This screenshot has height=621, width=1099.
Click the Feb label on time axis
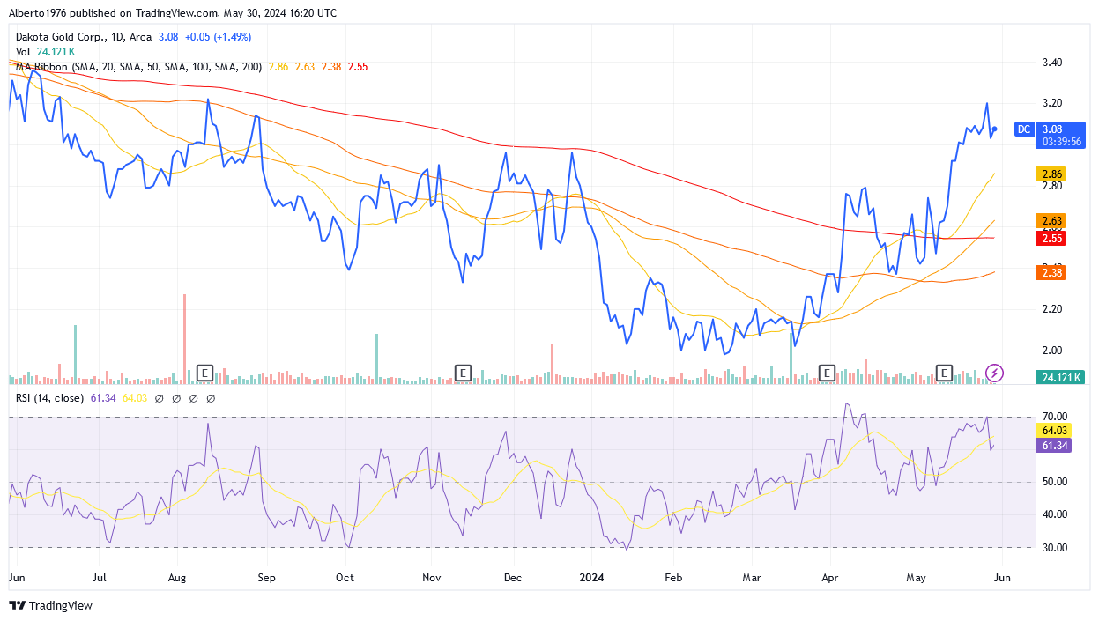672,578
